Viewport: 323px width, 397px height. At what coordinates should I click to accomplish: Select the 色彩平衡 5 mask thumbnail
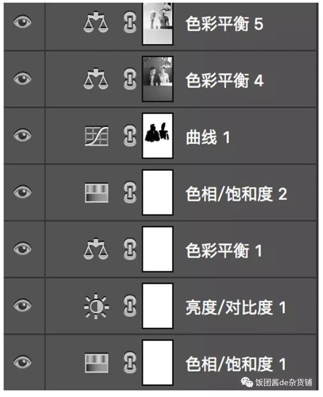[x=158, y=23]
